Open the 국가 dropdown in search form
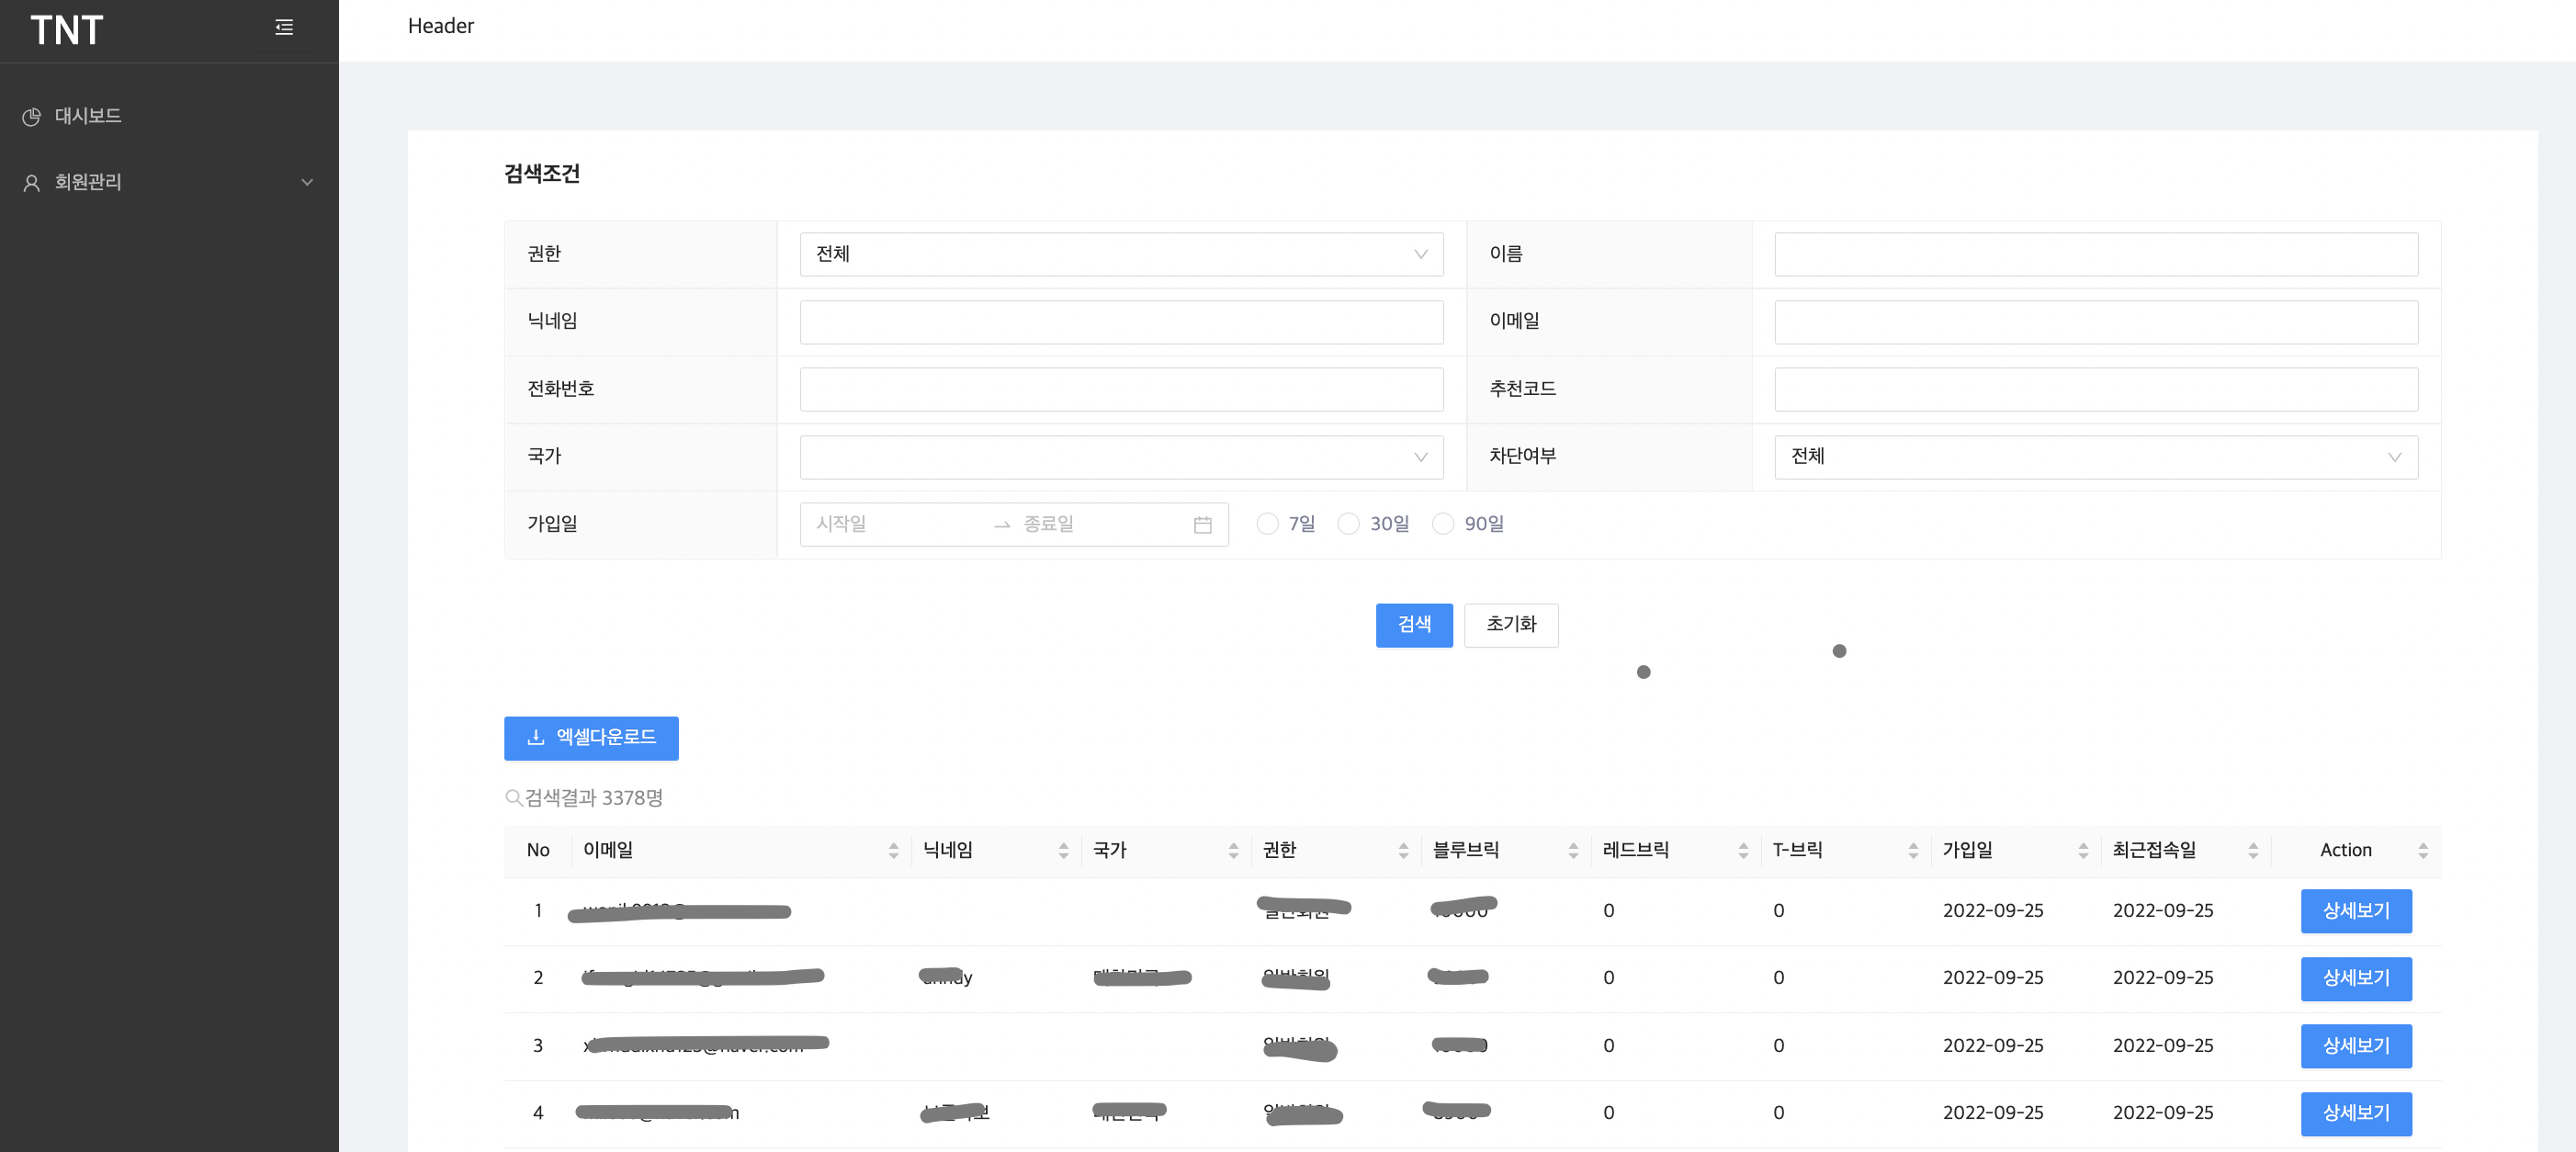This screenshot has width=2576, height=1152. 1120,457
